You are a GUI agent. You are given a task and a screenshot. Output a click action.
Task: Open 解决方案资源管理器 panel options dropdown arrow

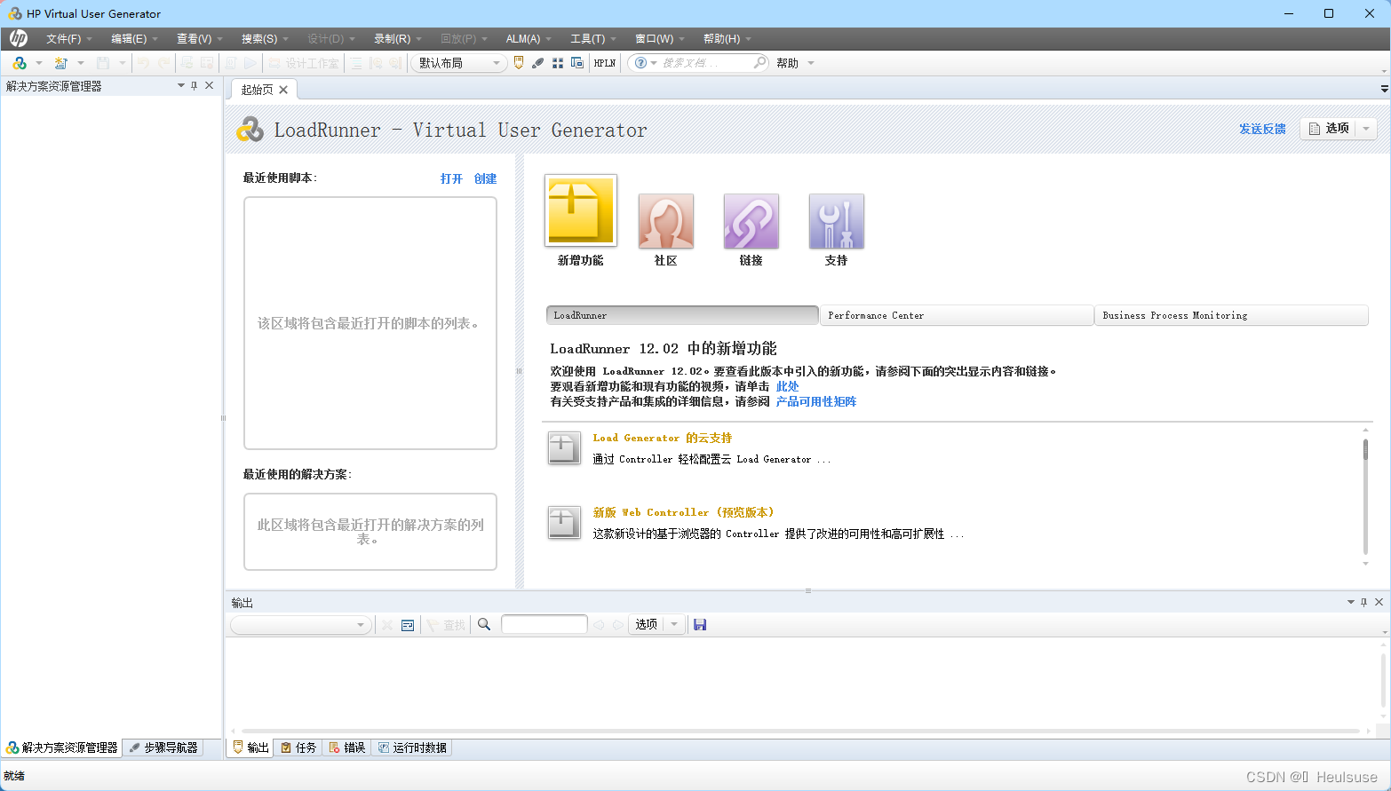click(181, 86)
